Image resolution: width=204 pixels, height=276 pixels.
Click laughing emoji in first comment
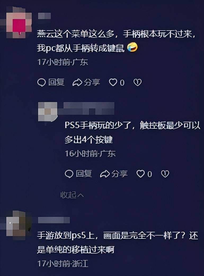coord(132,47)
